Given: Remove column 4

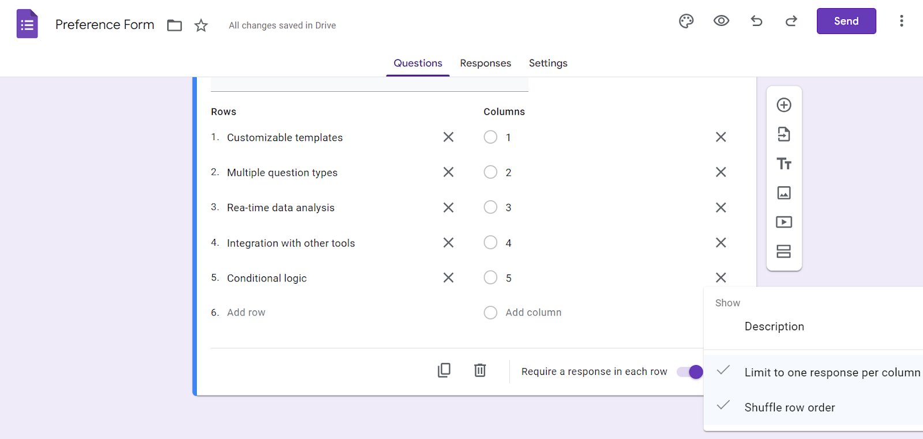Looking at the screenshot, I should [721, 243].
